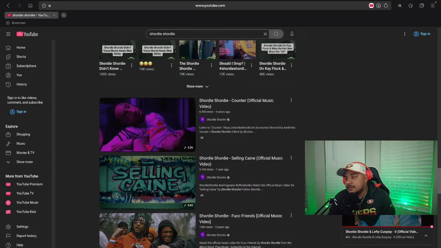The width and height of the screenshot is (441, 248).
Task: Open options menu for Counter video
Action: coord(291,100)
